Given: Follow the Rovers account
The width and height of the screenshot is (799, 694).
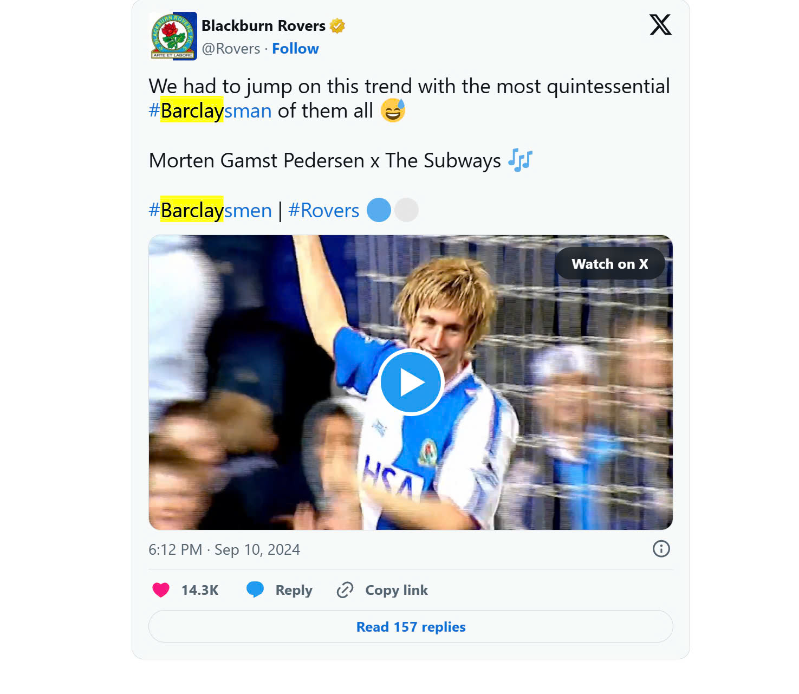Looking at the screenshot, I should [x=295, y=49].
